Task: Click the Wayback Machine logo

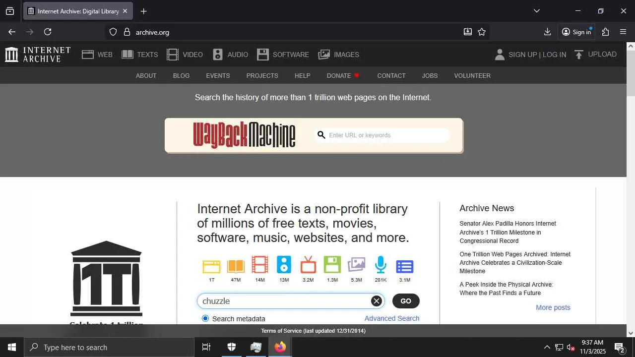Action: point(244,135)
